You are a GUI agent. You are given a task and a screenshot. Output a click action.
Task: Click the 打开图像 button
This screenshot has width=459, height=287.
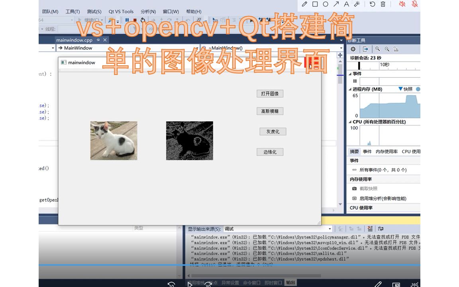point(270,93)
